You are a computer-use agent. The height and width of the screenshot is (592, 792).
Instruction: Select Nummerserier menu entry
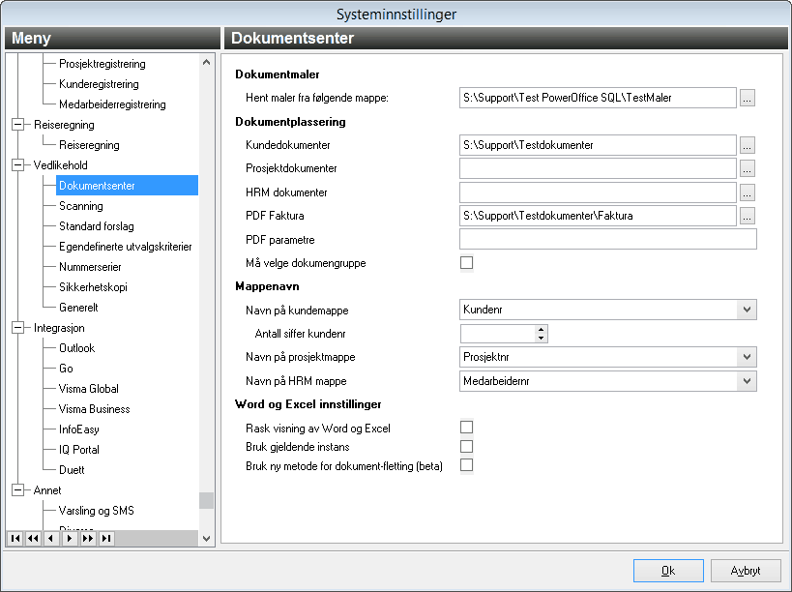(90, 267)
